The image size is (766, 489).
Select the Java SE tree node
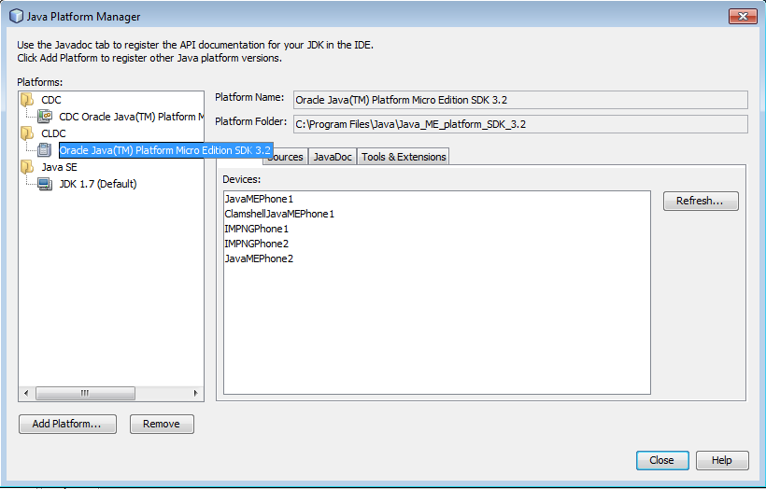point(59,167)
